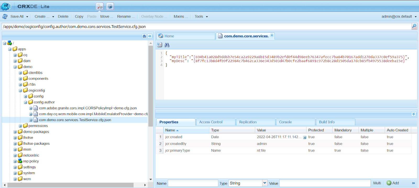Click the rep:policy node icon
419x188 pixels.
[20, 161]
